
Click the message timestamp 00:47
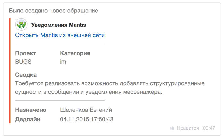209,128
